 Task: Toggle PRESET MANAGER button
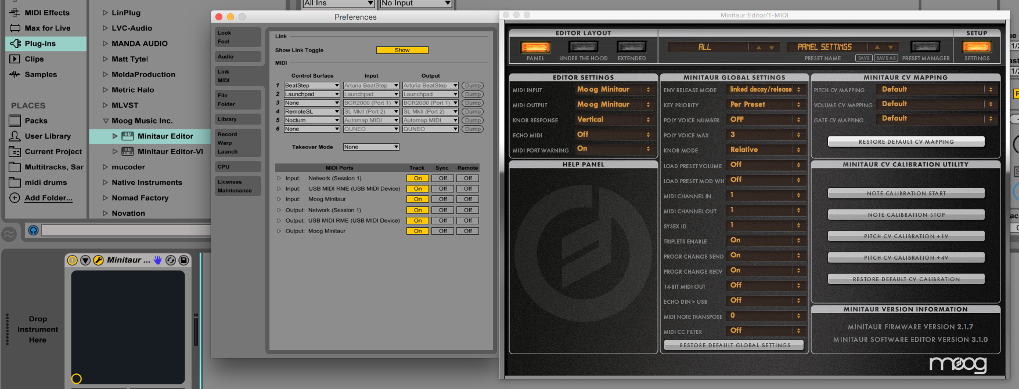(x=926, y=47)
